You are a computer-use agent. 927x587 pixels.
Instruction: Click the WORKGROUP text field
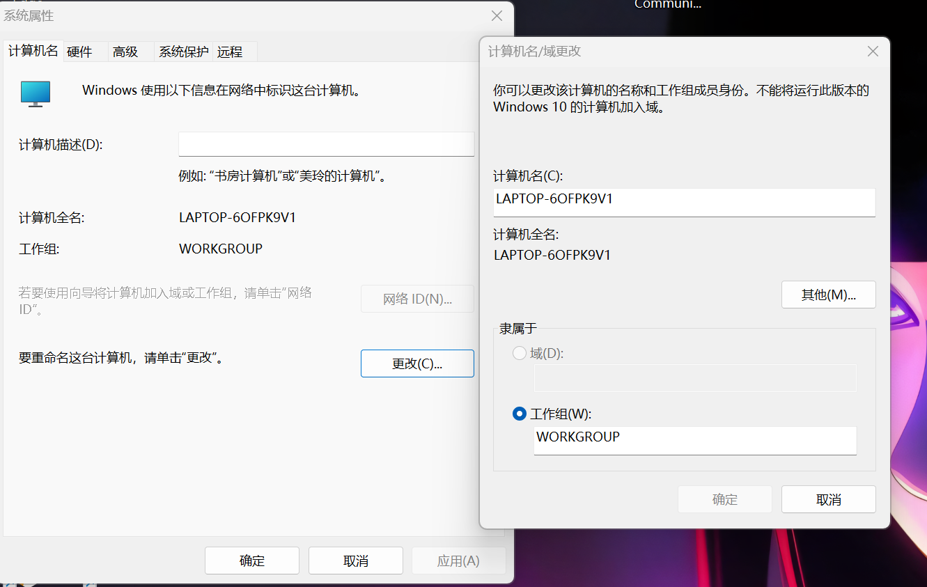pos(694,440)
